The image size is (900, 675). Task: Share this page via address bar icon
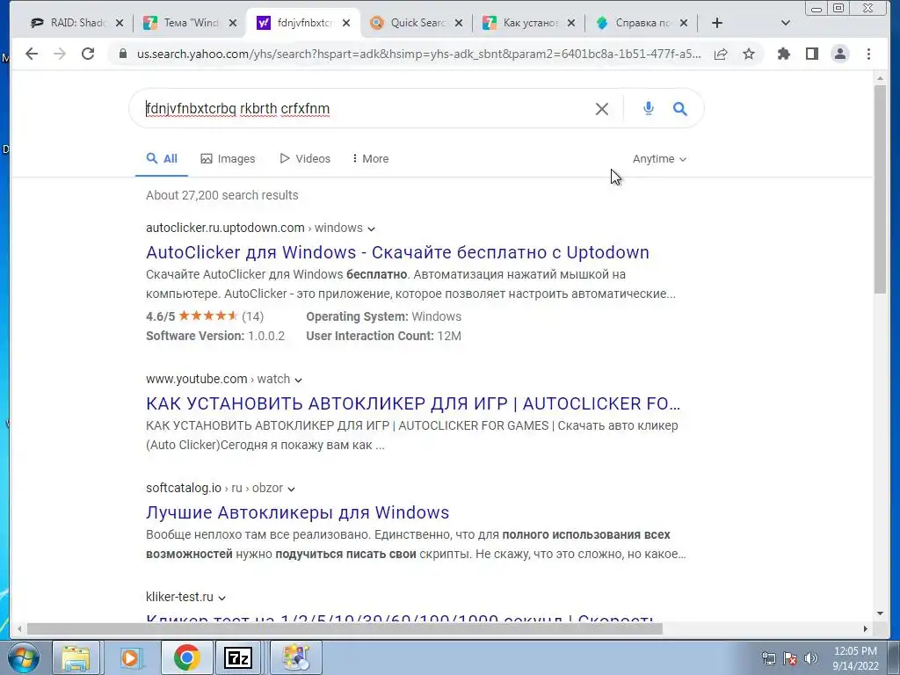[721, 54]
